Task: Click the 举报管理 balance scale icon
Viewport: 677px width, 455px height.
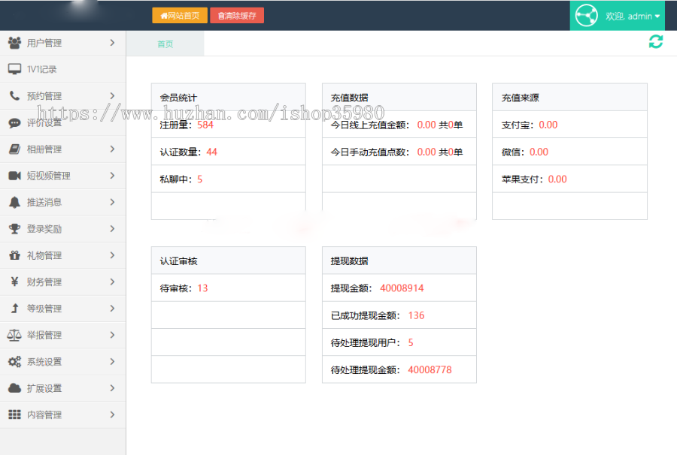Action: [x=14, y=335]
